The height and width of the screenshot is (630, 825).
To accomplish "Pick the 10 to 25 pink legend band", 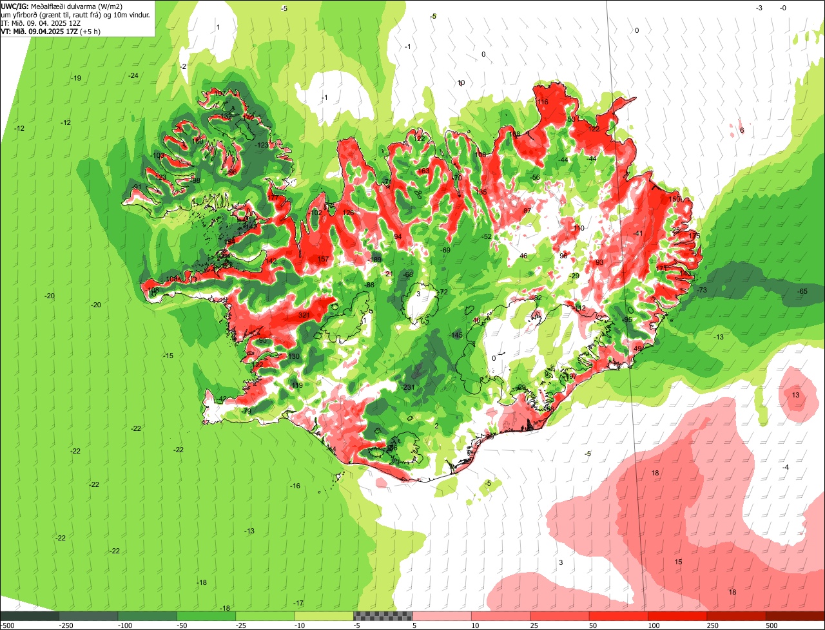I will tap(501, 616).
